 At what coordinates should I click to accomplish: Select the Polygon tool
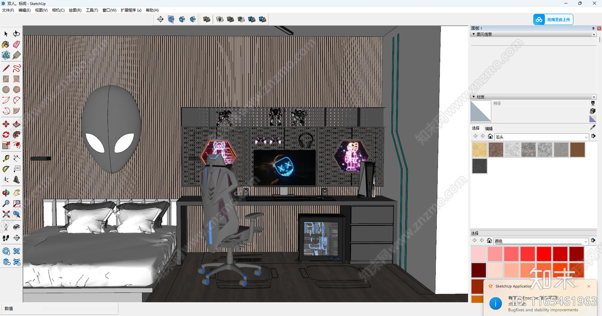tap(17, 89)
